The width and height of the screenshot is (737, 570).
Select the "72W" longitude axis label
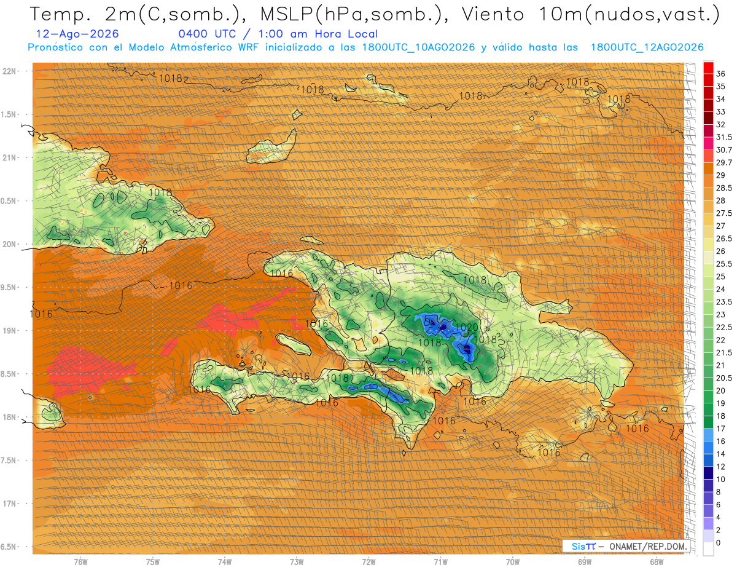tap(368, 561)
